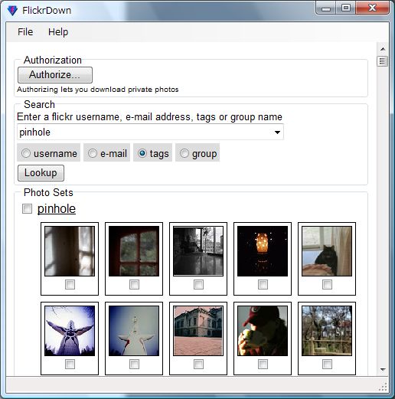This screenshot has width=395, height=399.
Task: Click the red-framed window thumbnail
Action: pos(134,251)
